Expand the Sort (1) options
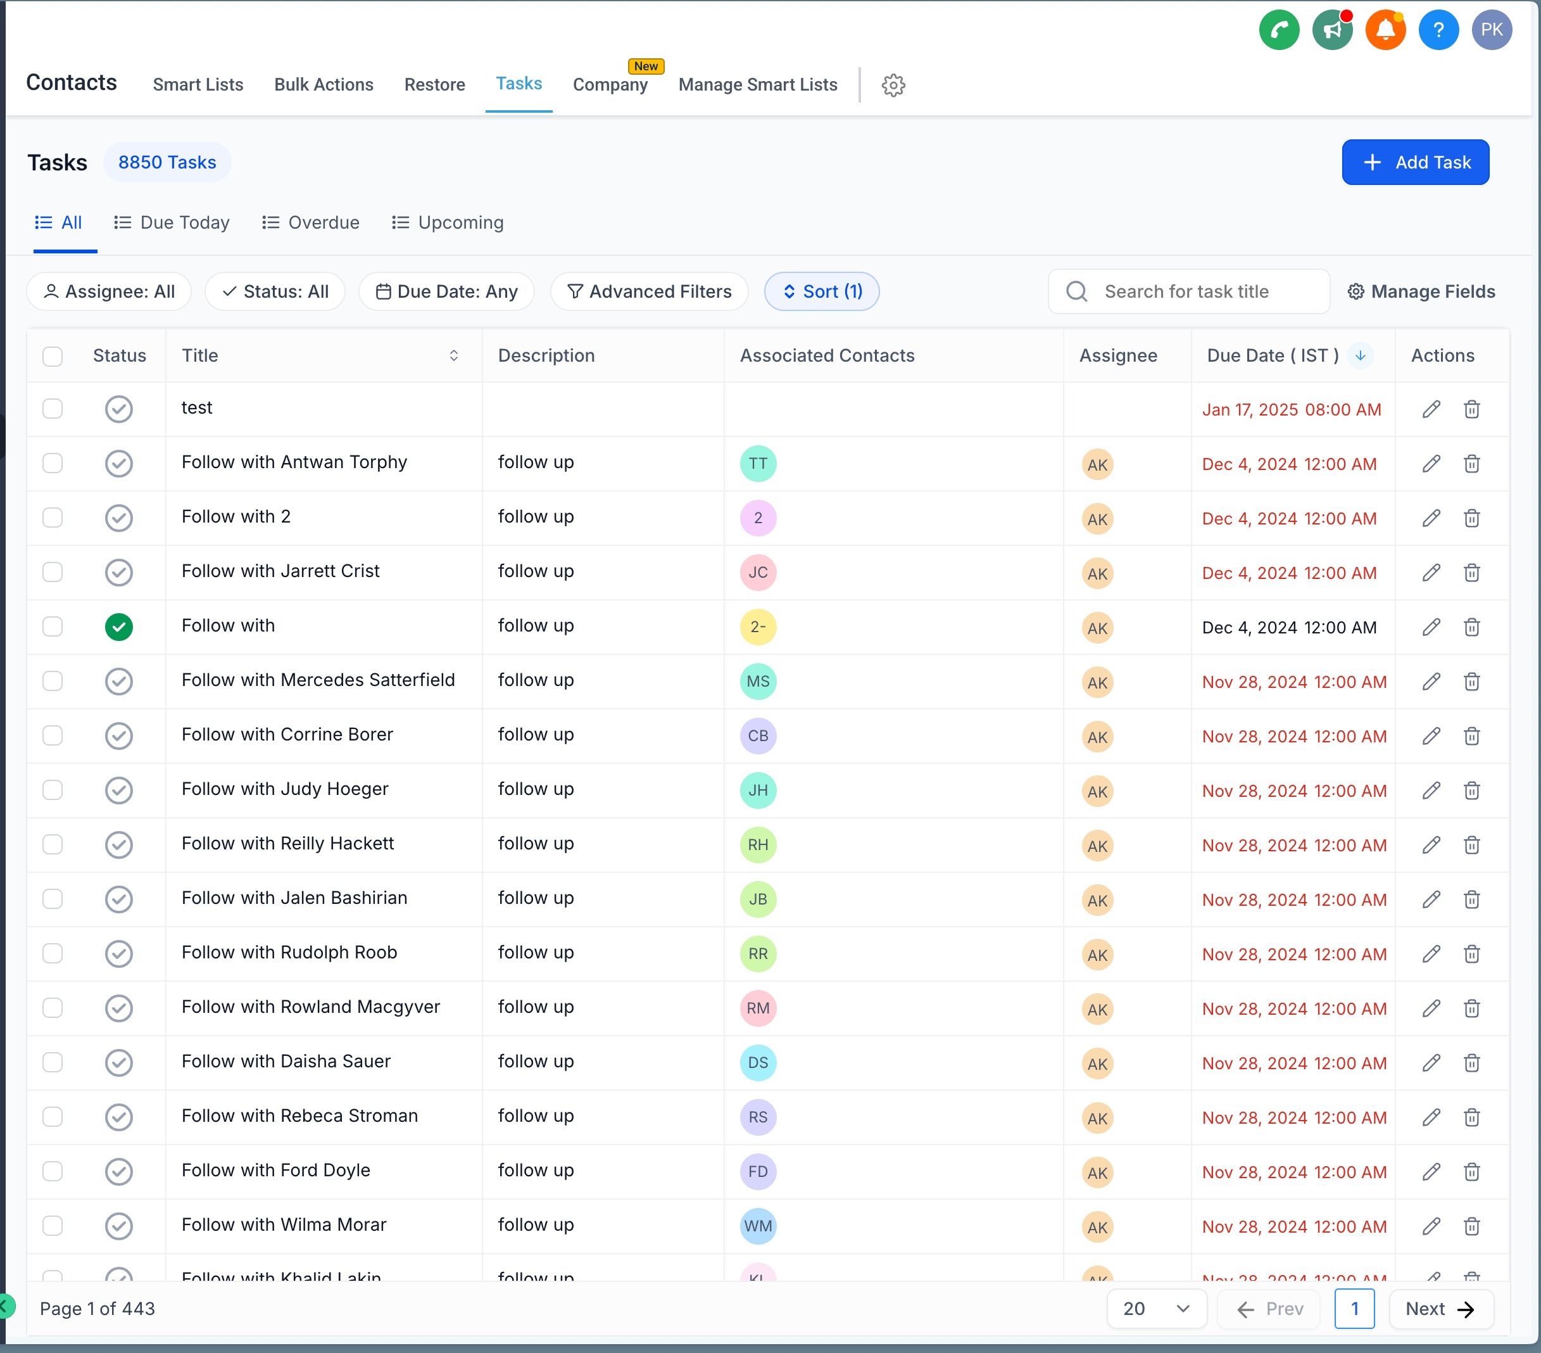Viewport: 1541px width, 1353px height. point(821,292)
